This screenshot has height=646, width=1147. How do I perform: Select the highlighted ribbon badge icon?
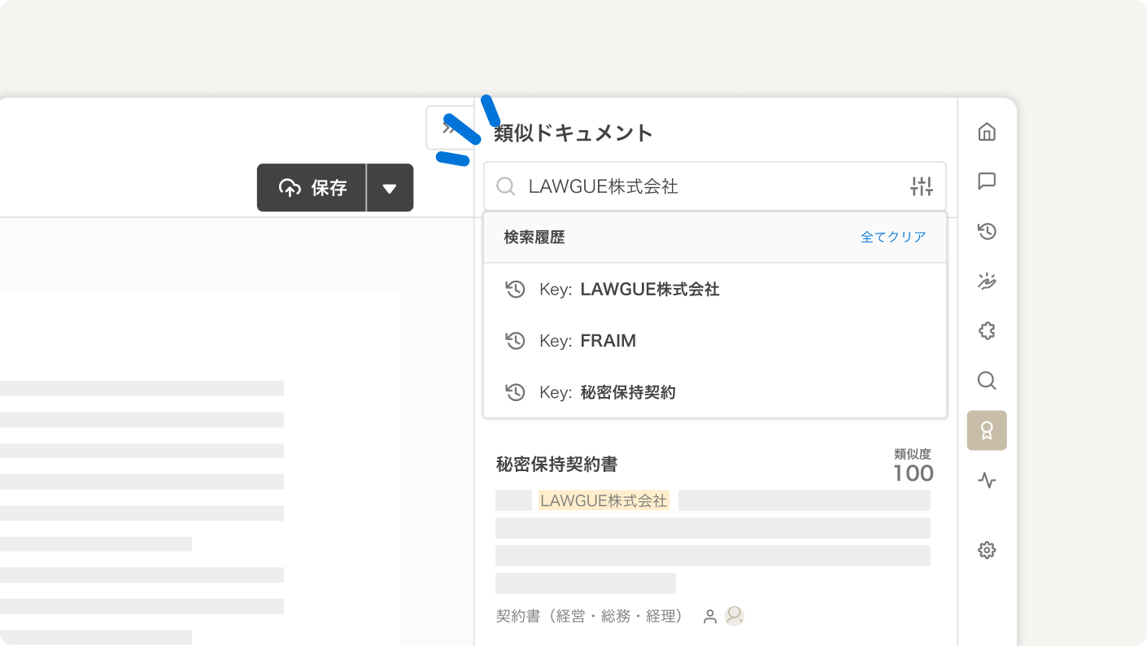pos(987,430)
